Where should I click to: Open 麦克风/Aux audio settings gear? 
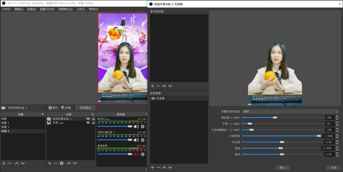(143, 127)
